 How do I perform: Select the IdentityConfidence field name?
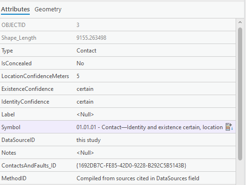pos(25,102)
